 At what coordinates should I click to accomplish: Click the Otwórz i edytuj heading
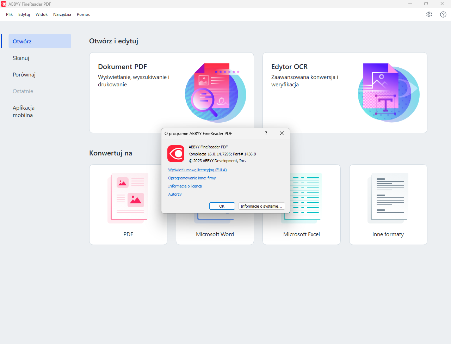(x=113, y=41)
